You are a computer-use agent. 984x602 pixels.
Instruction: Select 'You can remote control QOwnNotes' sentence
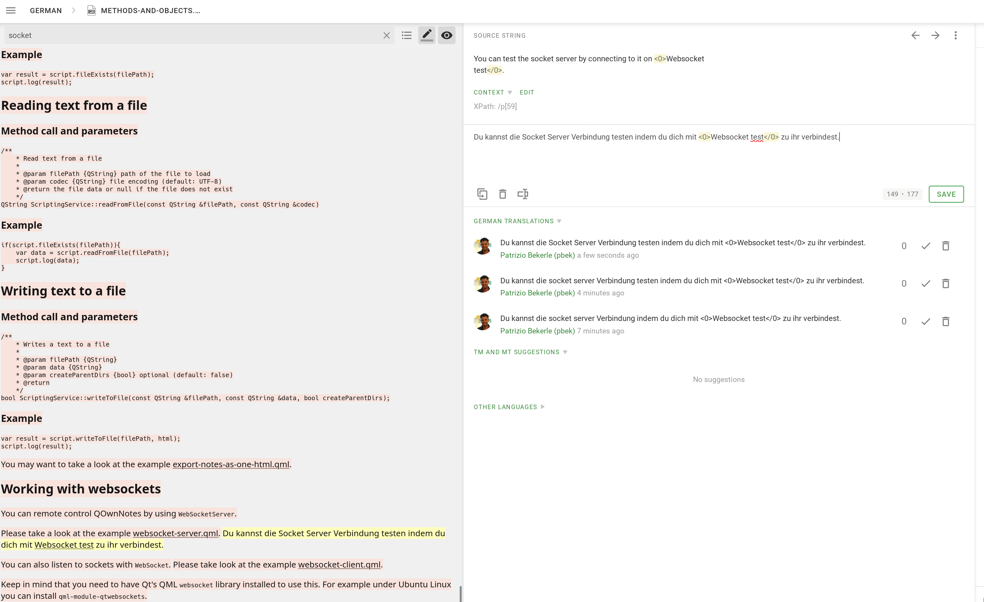119,514
